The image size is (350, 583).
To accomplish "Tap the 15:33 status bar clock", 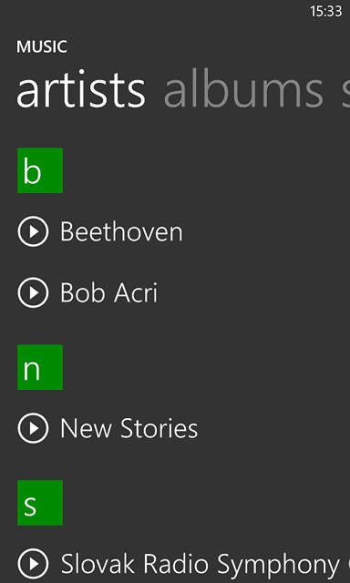I will [325, 11].
